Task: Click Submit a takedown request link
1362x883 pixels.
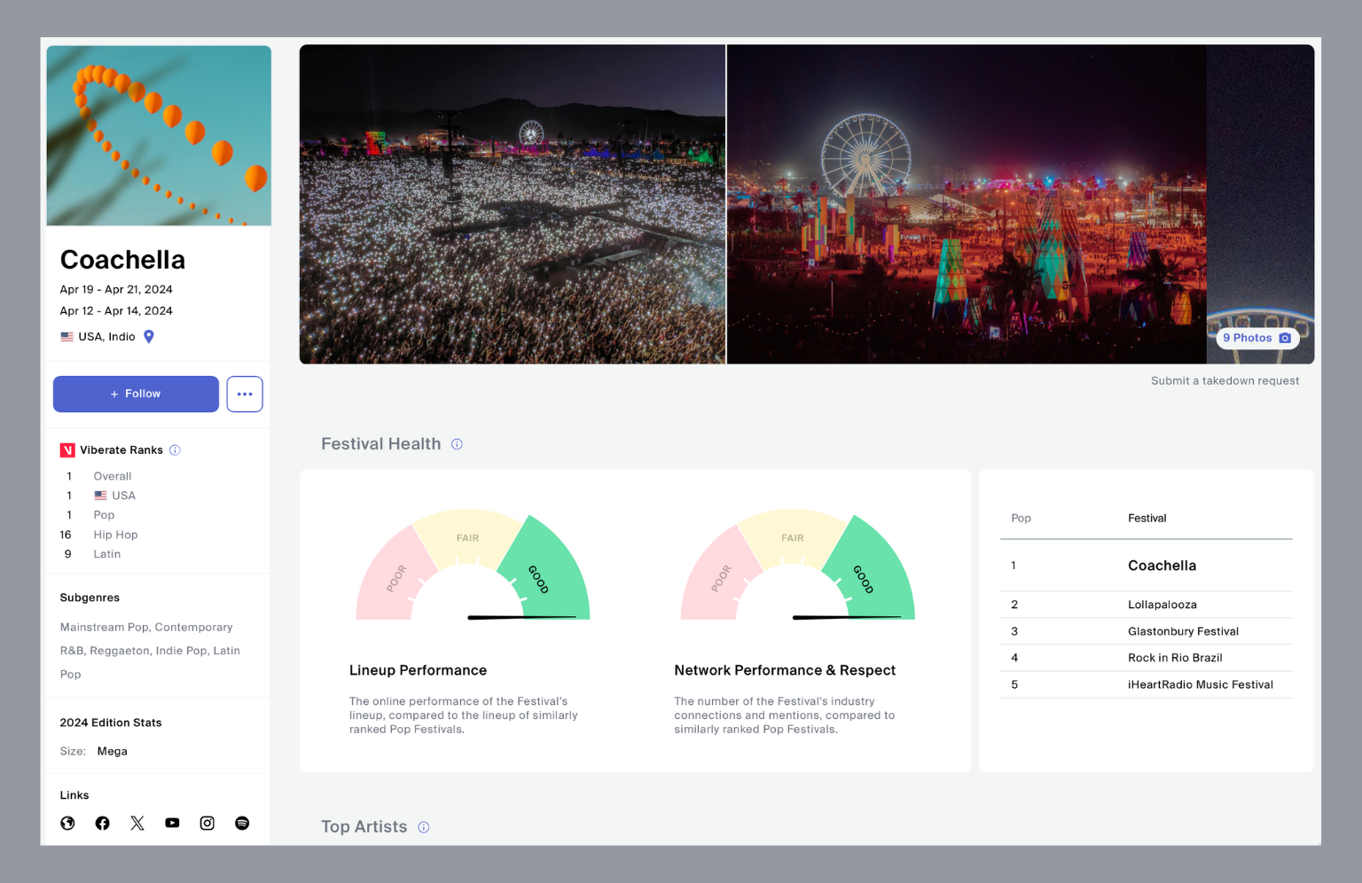Action: click(1225, 381)
